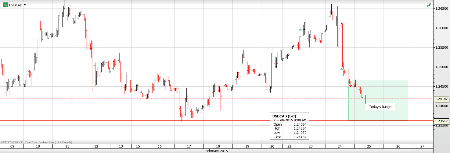Click the USDCAD (Bid) price tooltip box
The height and width of the screenshot is (153, 450).
pyautogui.click(x=290, y=126)
